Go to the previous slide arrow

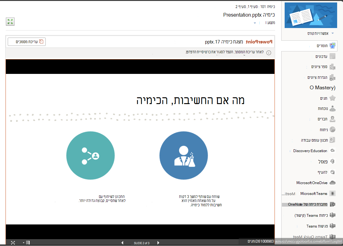(x=122, y=243)
